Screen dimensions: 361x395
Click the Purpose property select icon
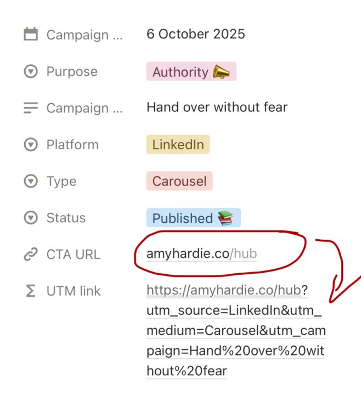[x=31, y=71]
